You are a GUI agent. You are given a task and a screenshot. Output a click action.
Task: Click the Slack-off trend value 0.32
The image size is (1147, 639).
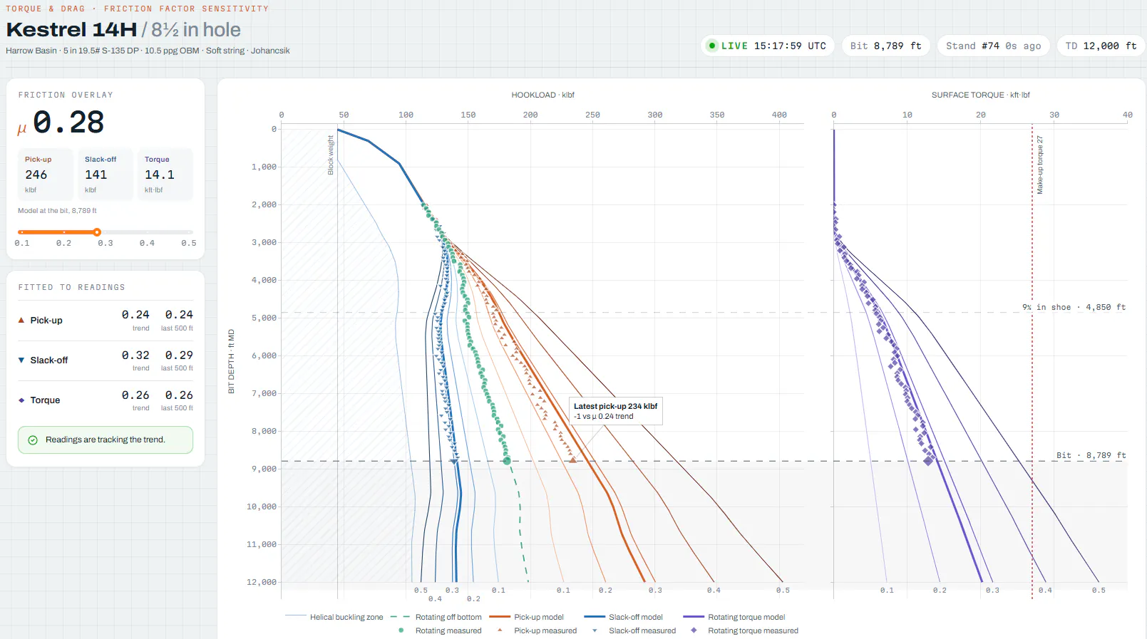[x=135, y=355]
